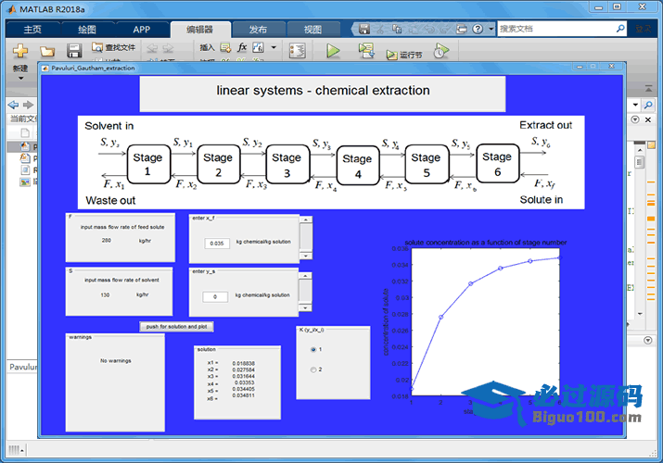Click the fixed-point data icon beside fx

pyautogui.click(x=258, y=47)
